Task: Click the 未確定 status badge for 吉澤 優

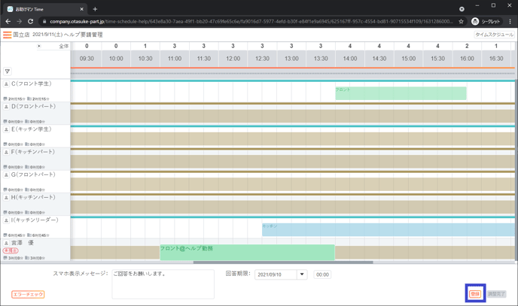Action: pos(11,251)
